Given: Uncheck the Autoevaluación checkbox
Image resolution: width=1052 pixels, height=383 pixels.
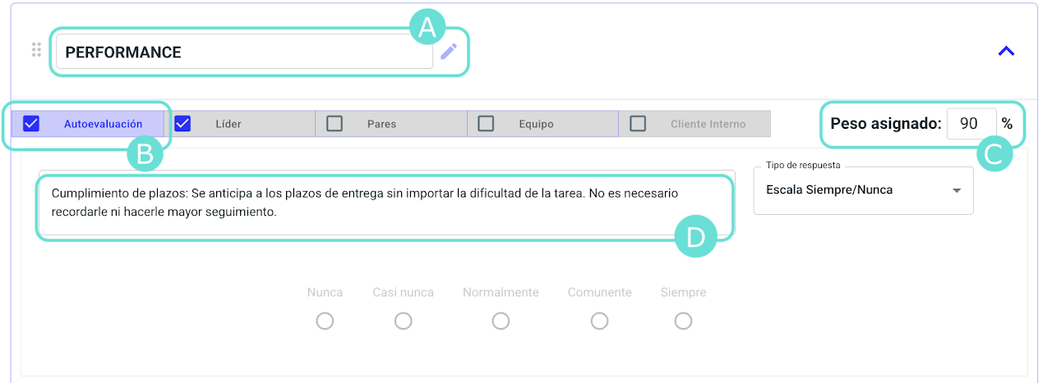Looking at the screenshot, I should [x=31, y=124].
